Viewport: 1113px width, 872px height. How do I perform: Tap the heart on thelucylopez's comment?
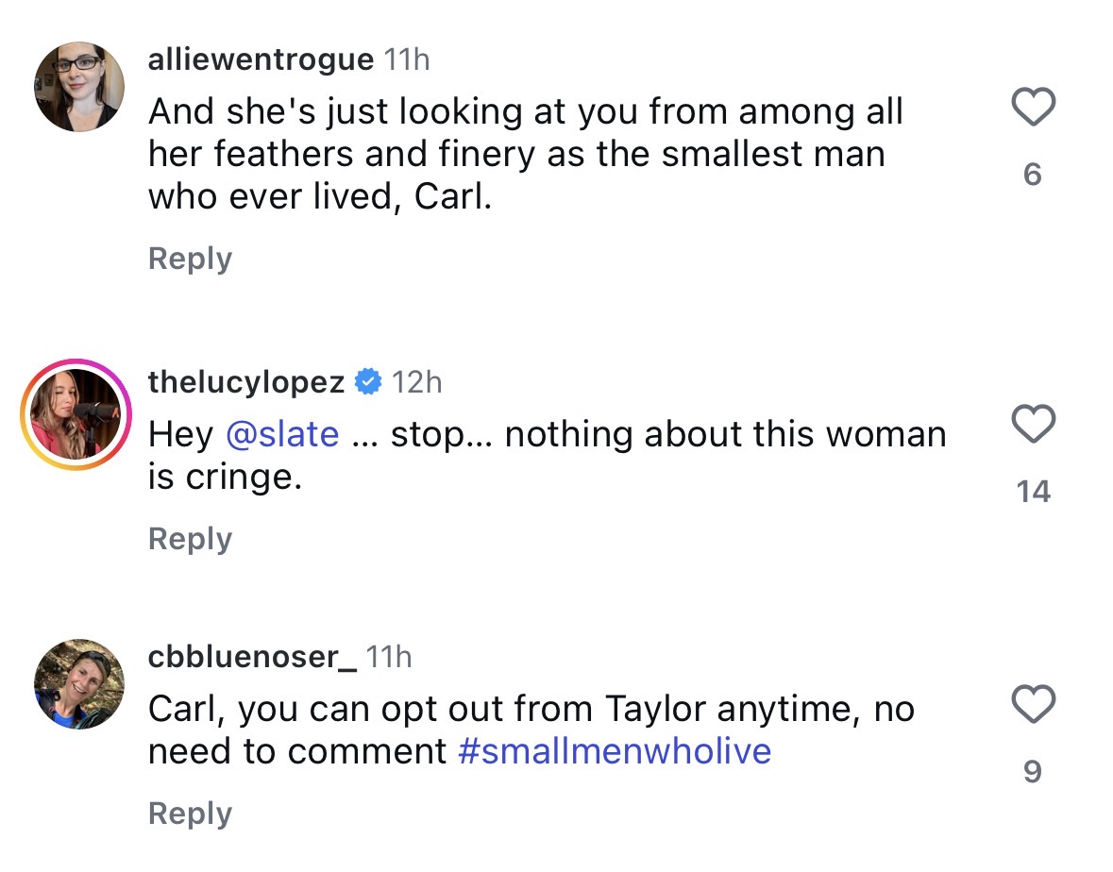point(1033,425)
